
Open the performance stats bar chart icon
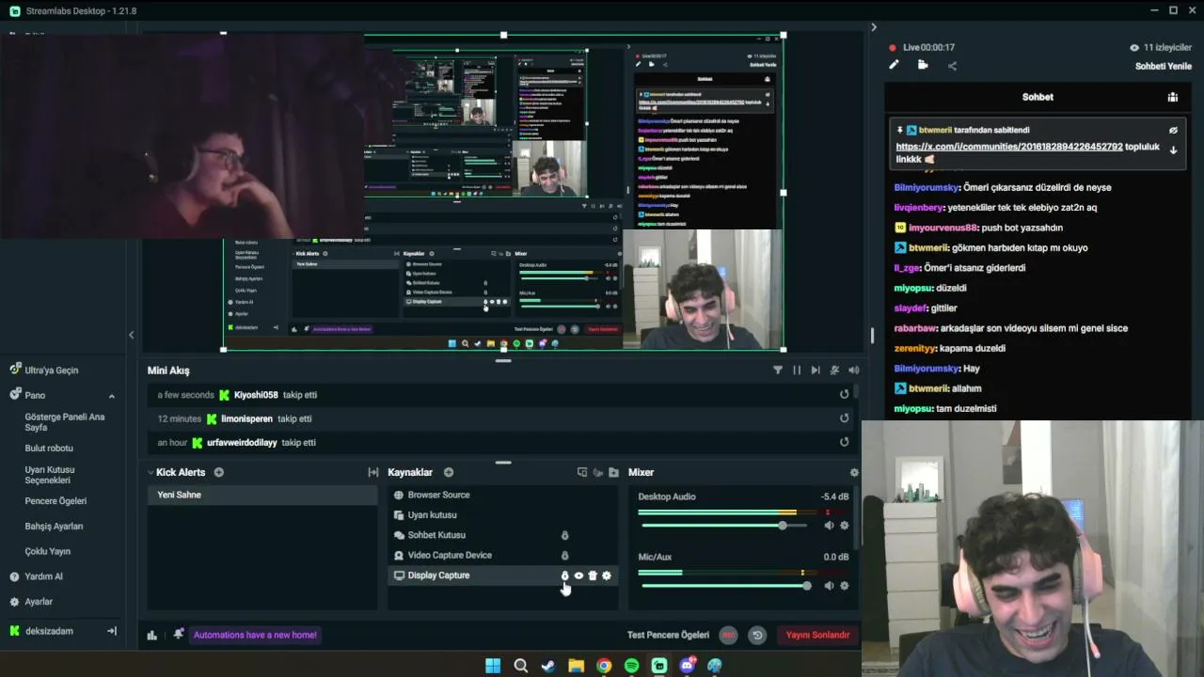point(152,635)
